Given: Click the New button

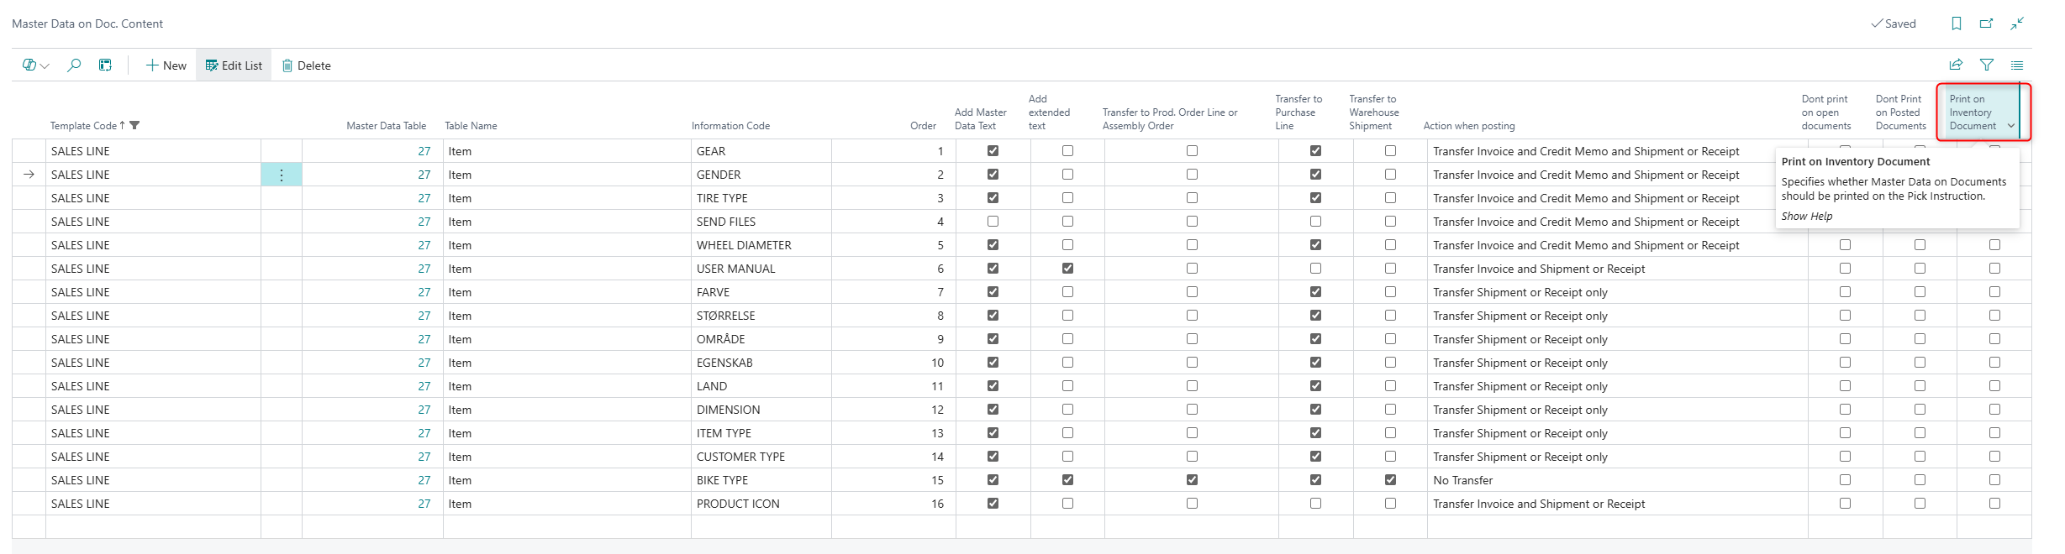Looking at the screenshot, I should point(166,65).
